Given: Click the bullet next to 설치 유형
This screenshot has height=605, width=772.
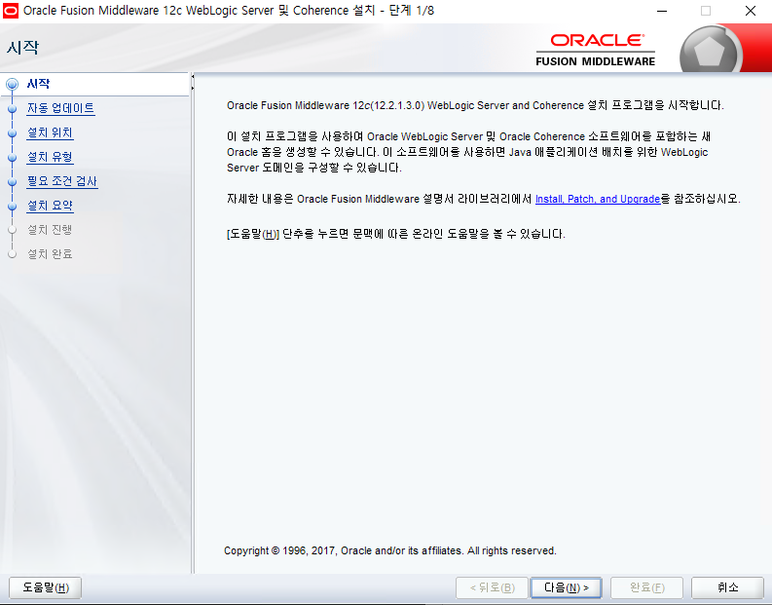Looking at the screenshot, I should click(x=13, y=157).
